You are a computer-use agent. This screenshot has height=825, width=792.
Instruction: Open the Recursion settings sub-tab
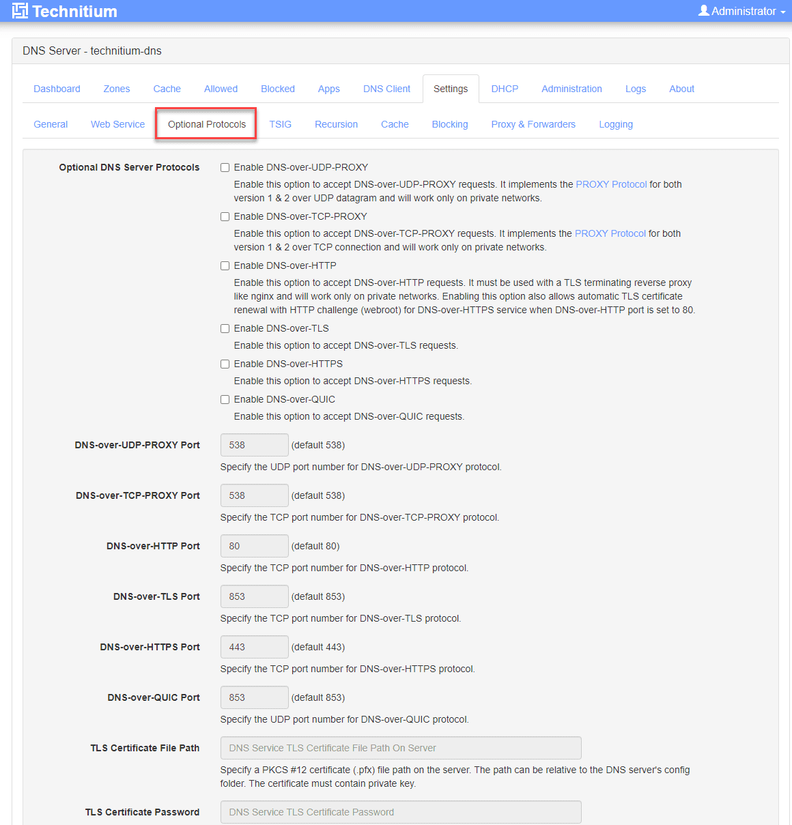click(x=336, y=124)
